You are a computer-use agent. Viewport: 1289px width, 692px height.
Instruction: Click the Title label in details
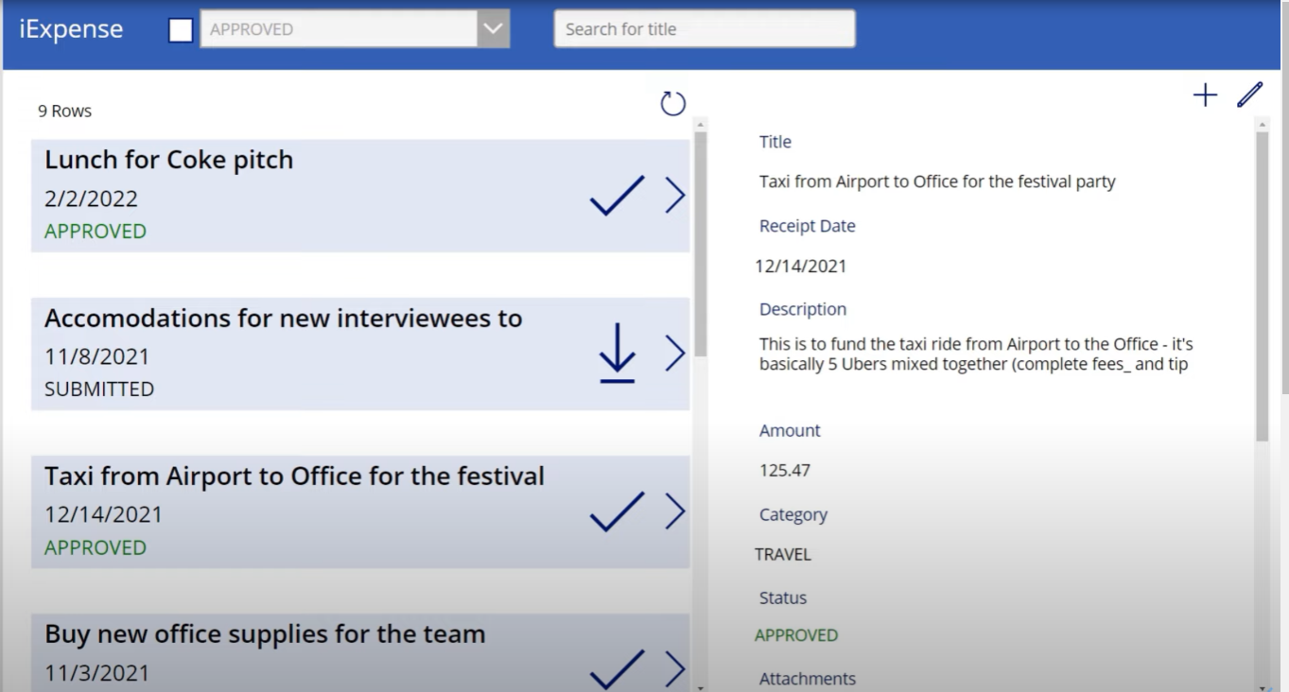(775, 142)
